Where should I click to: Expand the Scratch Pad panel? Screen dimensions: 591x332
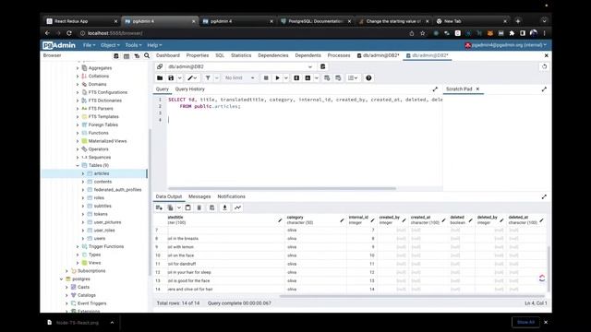point(544,89)
